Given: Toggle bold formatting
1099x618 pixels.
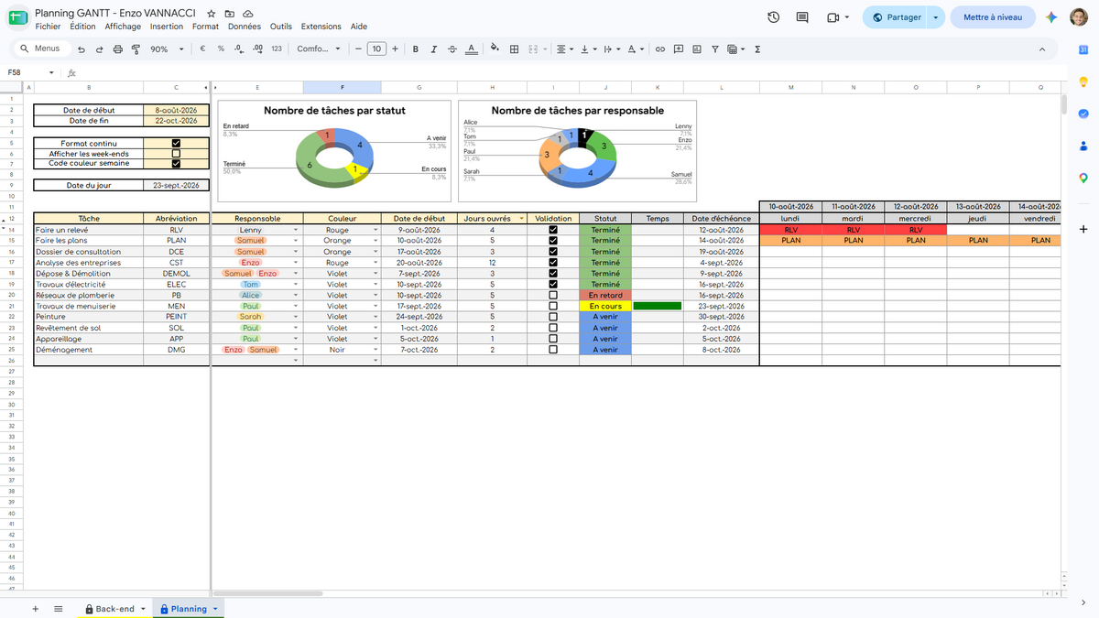Looking at the screenshot, I should pos(415,49).
